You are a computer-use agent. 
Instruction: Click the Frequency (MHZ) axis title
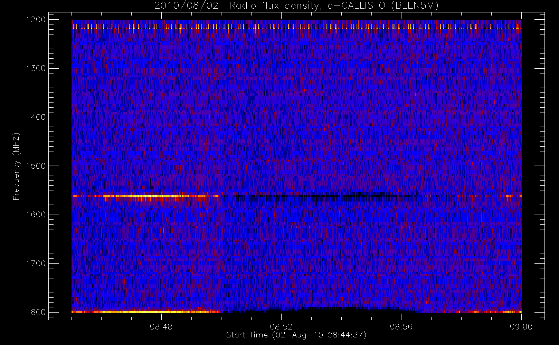coord(16,166)
